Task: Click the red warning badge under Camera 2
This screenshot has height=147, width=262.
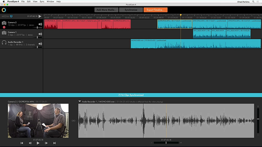Action: tap(4, 27)
